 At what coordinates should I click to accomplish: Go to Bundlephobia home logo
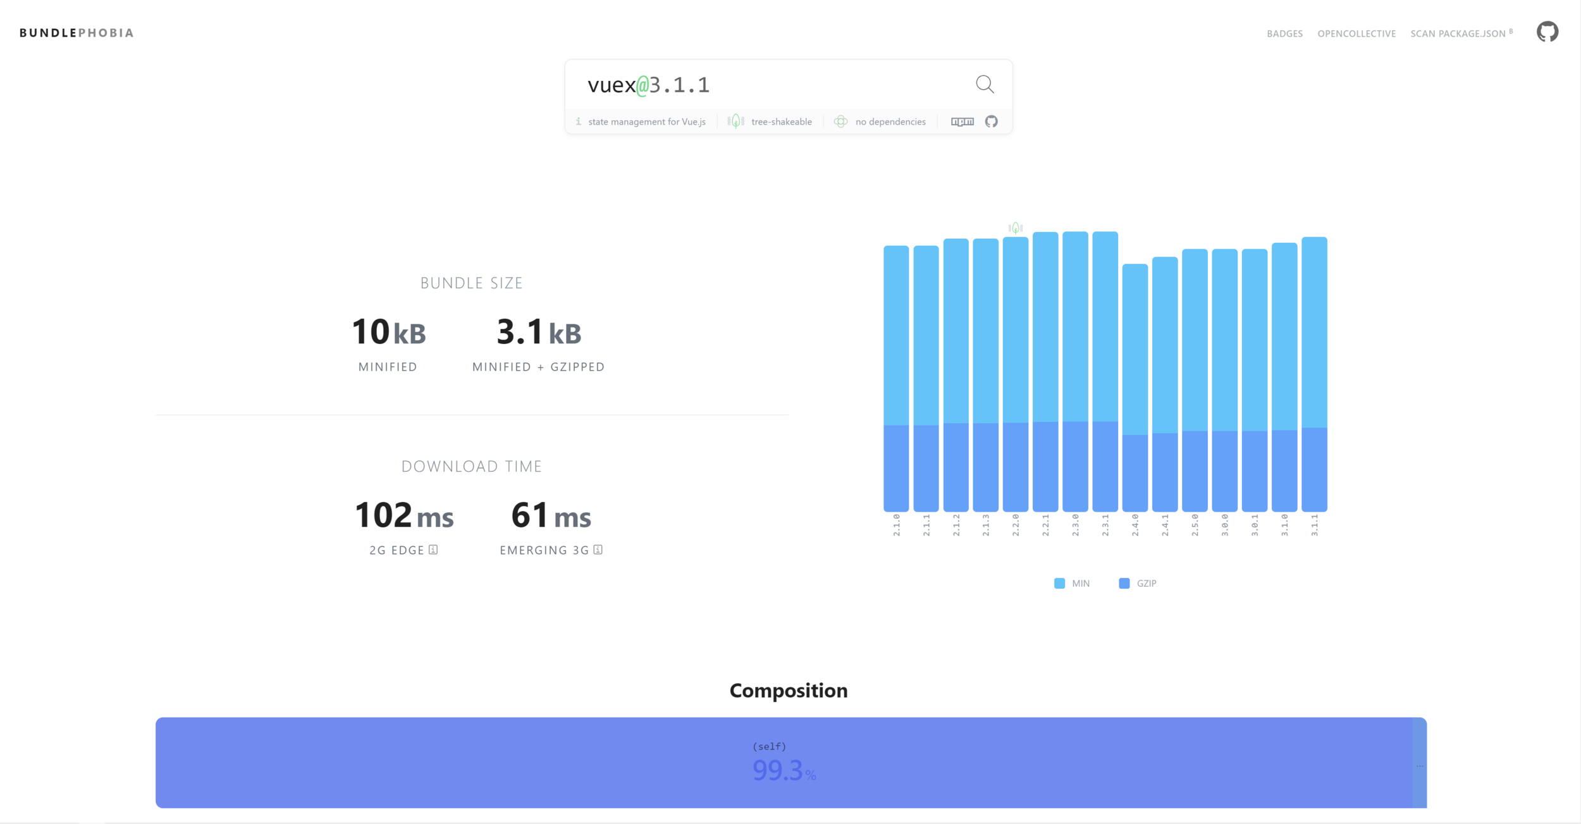(x=77, y=33)
